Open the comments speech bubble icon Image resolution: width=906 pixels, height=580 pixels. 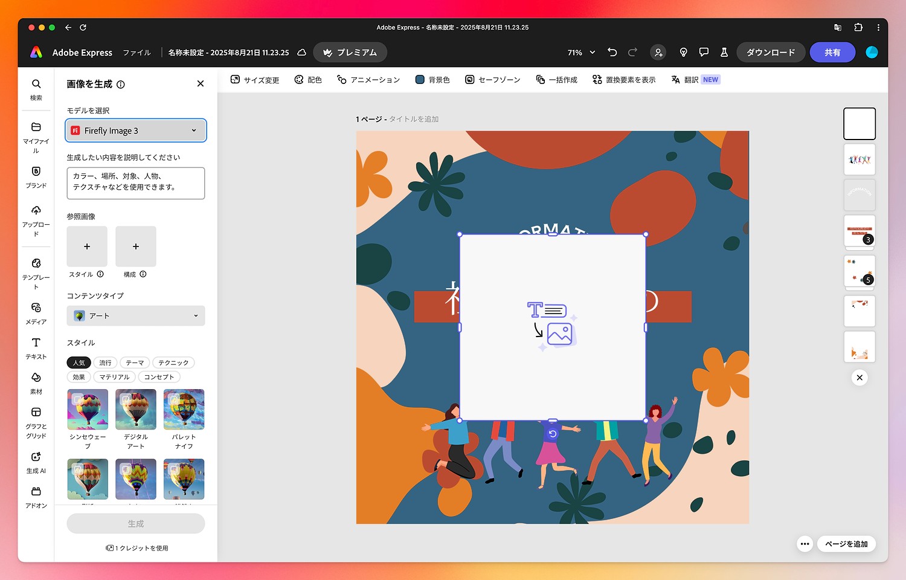click(x=704, y=53)
